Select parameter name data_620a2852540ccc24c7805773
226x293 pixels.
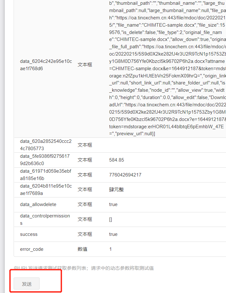click(46, 145)
